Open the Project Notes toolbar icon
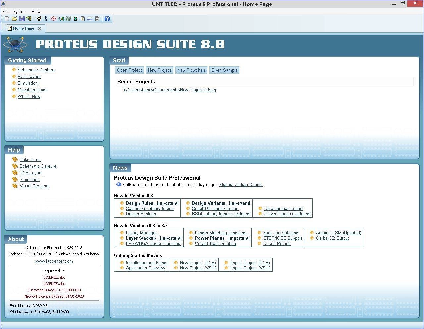Viewport: 424px width, 329px height. pos(97,19)
